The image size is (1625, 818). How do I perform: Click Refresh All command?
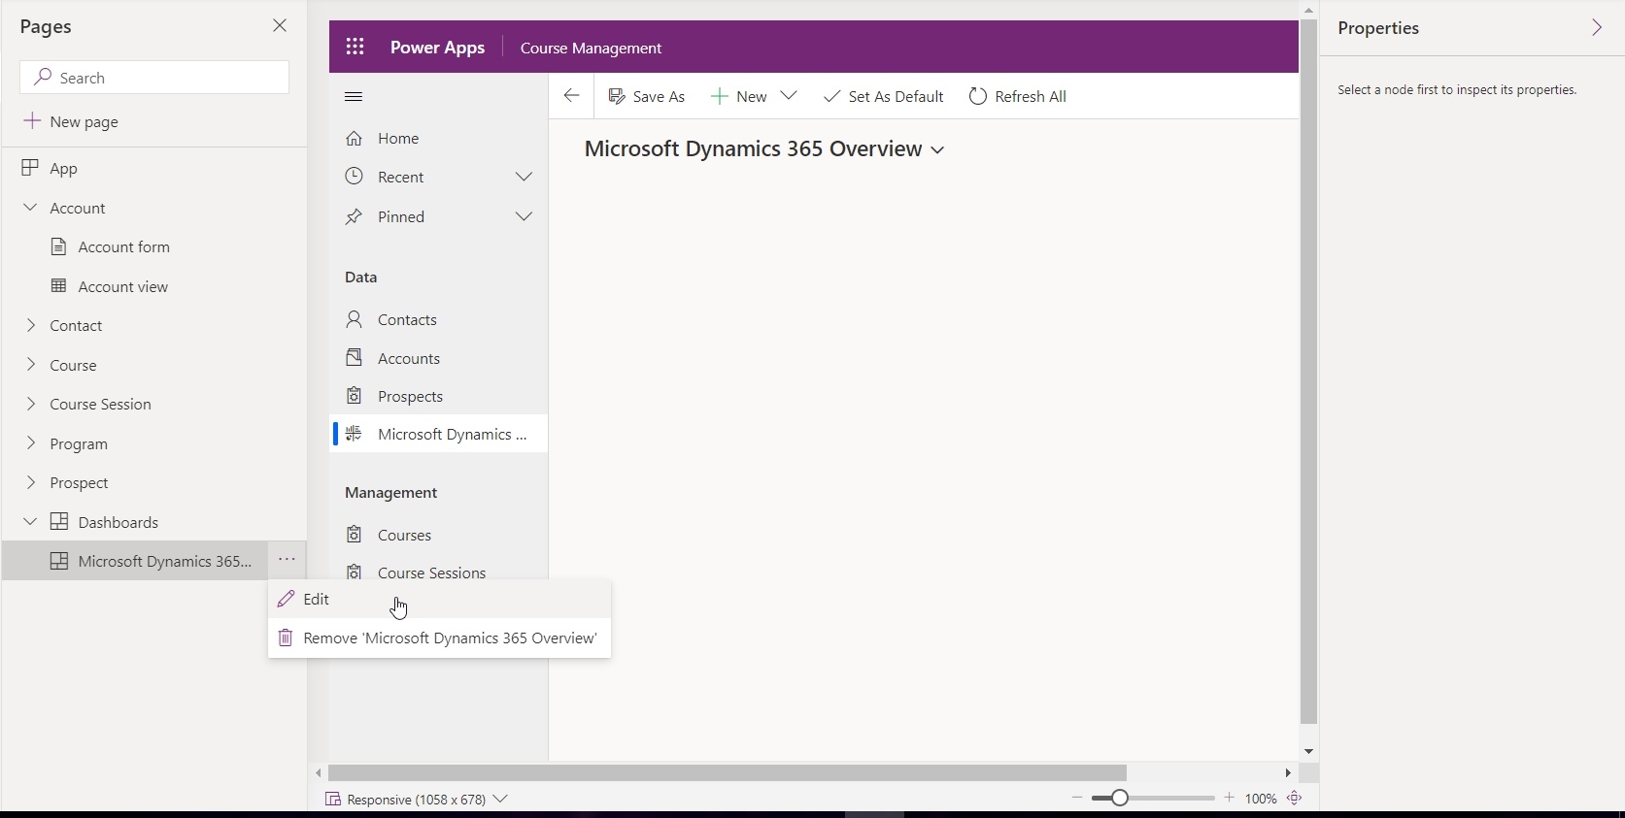click(x=1018, y=96)
